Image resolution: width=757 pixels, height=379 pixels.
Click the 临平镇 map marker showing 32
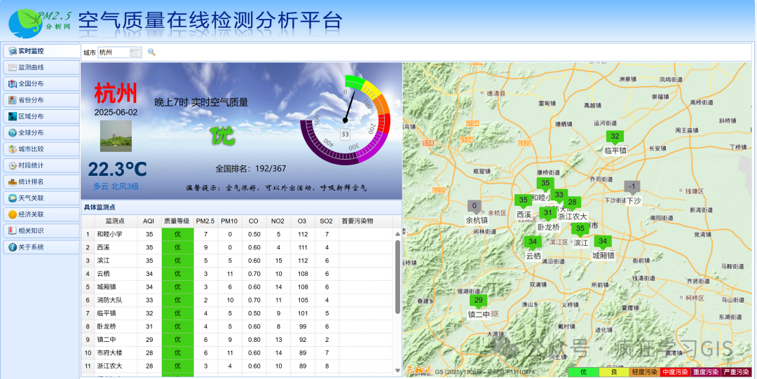615,137
